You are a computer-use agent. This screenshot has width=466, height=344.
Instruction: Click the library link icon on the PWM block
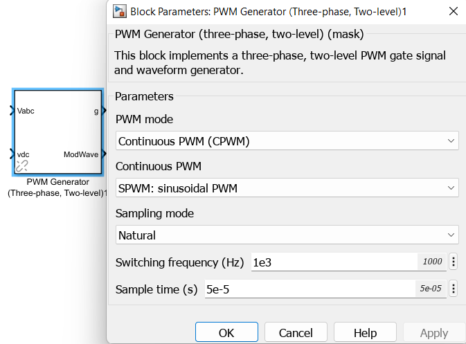coord(21,165)
